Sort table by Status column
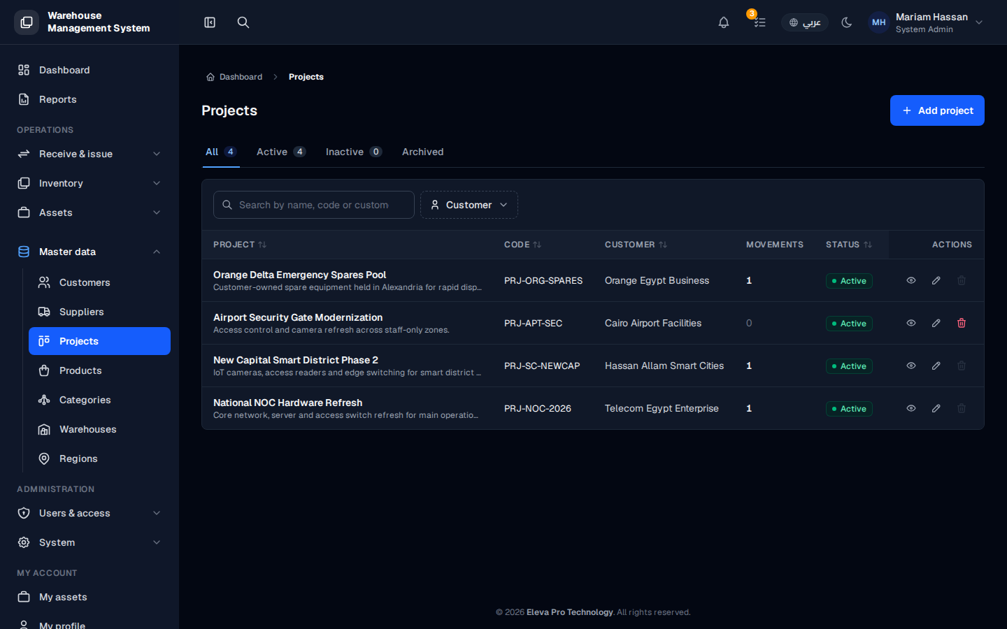 point(849,245)
